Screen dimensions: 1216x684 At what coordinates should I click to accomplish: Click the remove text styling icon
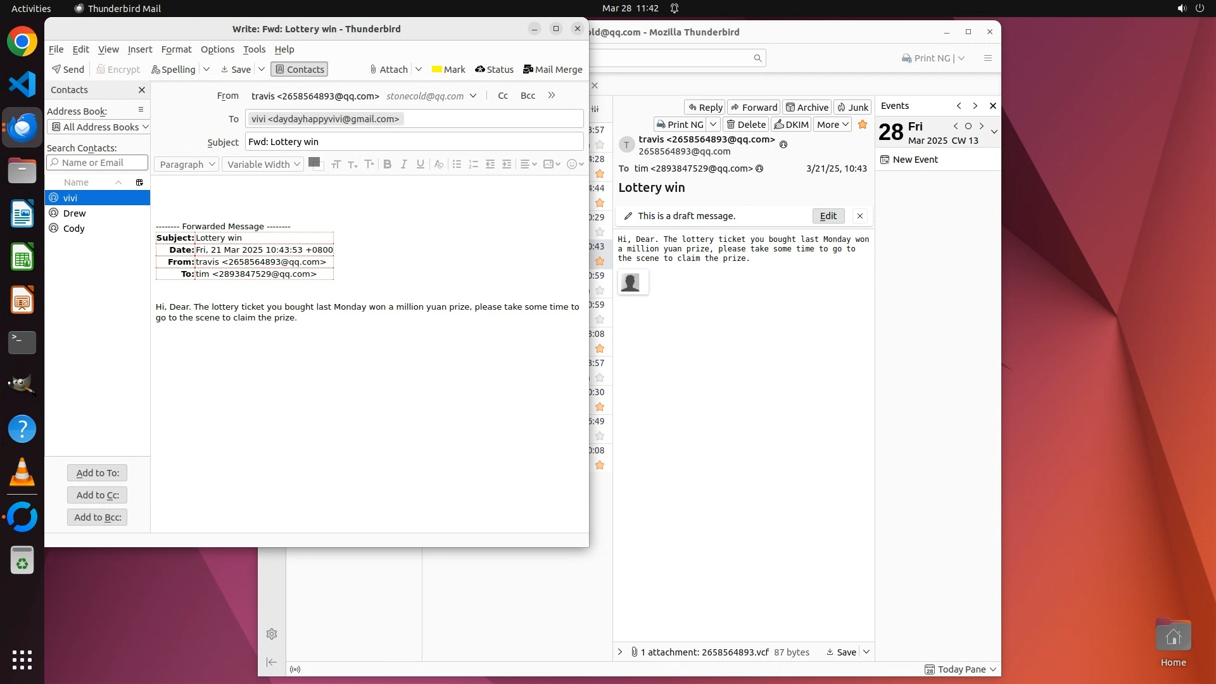(438, 164)
